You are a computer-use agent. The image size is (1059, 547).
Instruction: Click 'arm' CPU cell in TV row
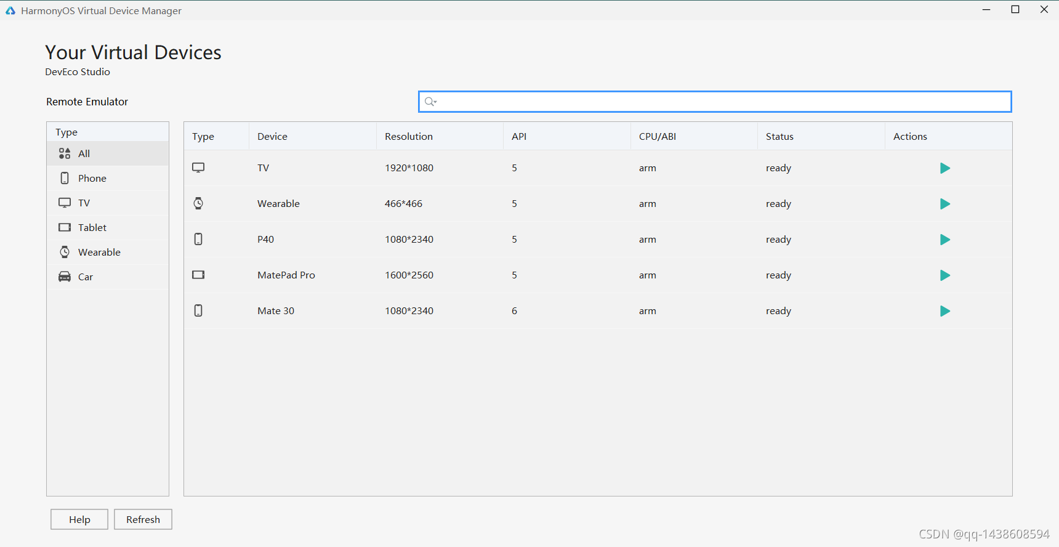click(x=647, y=168)
